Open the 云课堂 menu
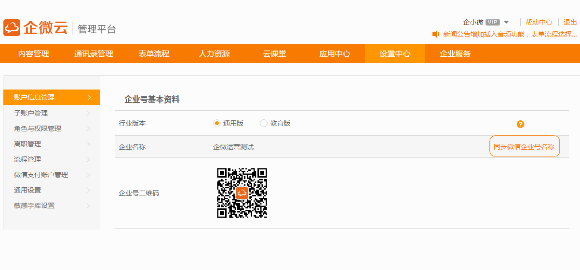This screenshot has height=270, width=580. pos(274,53)
